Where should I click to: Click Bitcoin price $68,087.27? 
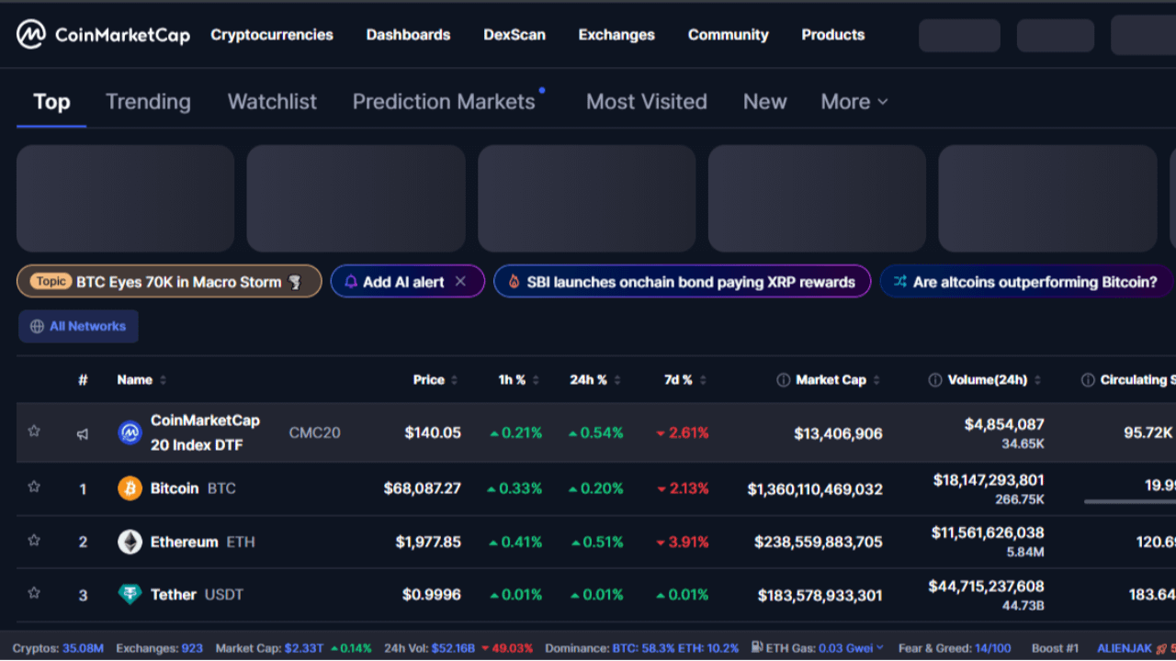[x=423, y=488]
